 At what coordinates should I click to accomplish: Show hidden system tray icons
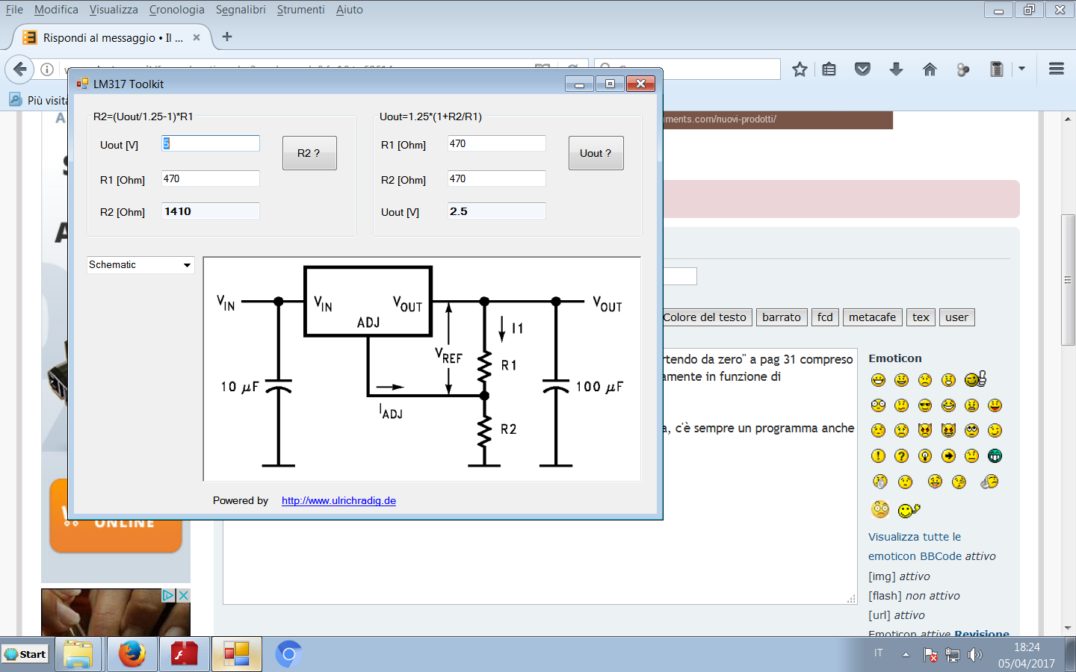tap(906, 655)
